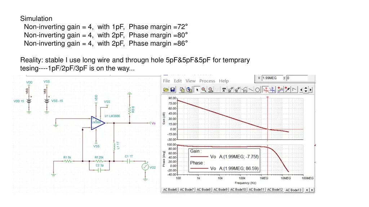Screen dimensions: 369x207
Task: Activate the Zoom In magnifier tool
Action: point(204,90)
